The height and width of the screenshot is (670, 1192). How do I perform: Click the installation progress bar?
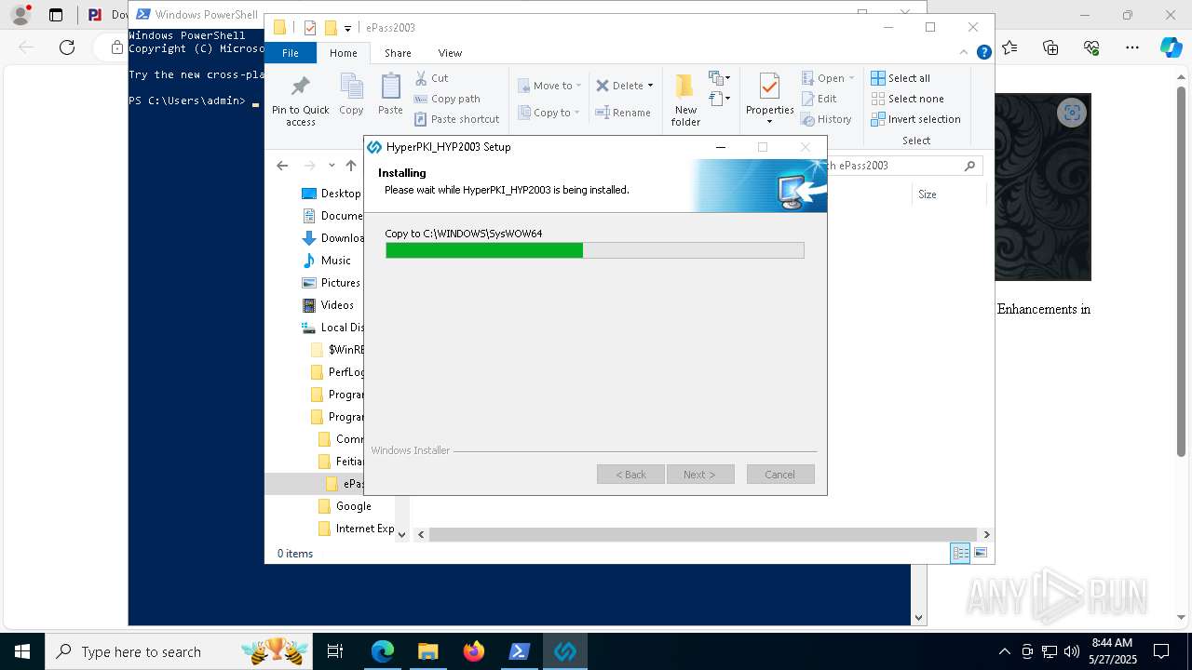coord(594,250)
